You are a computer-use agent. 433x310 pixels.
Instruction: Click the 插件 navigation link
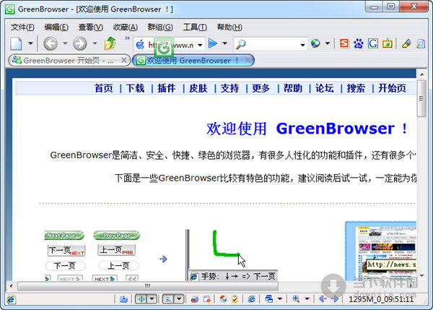coord(167,88)
